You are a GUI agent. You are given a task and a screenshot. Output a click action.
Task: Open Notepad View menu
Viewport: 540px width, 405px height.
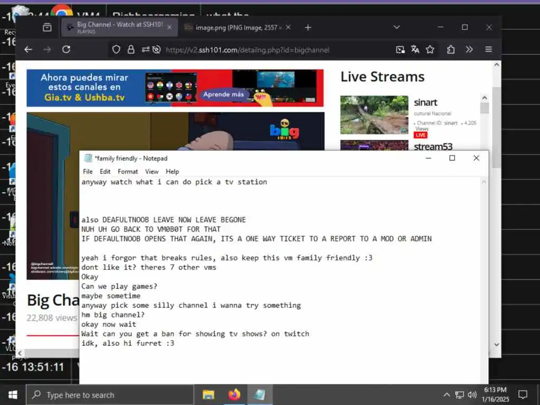pos(151,171)
